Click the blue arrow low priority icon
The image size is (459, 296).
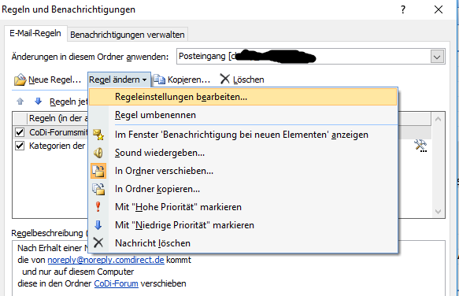(98, 225)
